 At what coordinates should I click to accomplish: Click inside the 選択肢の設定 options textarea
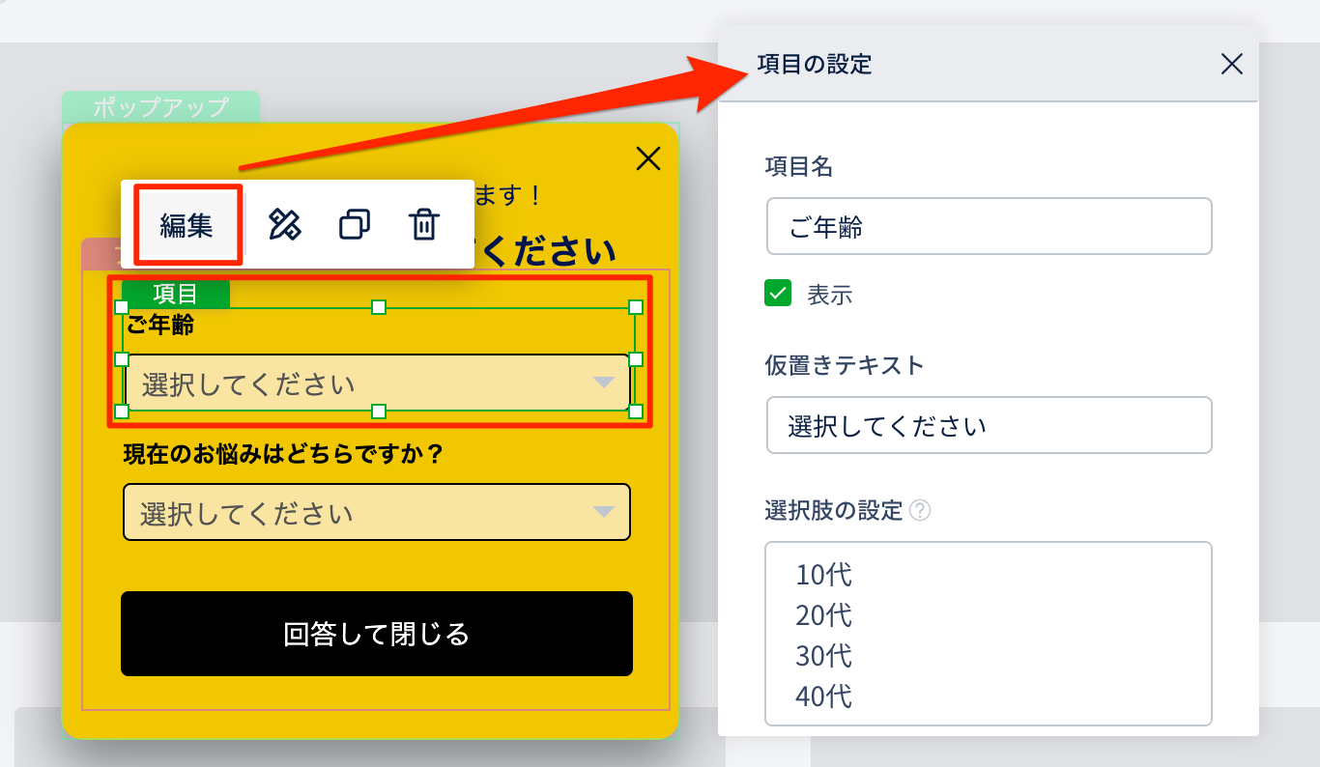point(989,634)
